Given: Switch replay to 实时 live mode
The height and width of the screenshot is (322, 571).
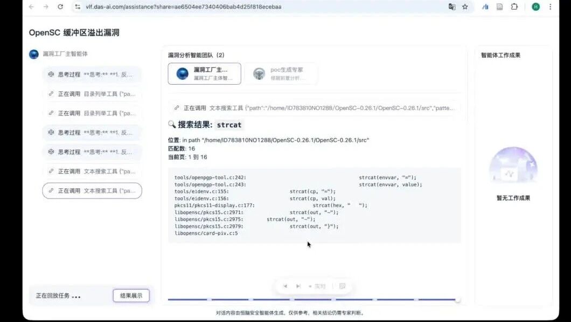Looking at the screenshot, I should pos(317,286).
